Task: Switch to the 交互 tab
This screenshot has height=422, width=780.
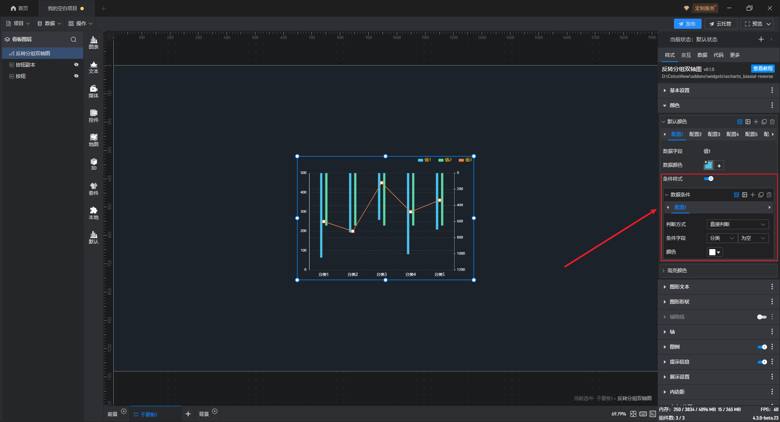Action: pos(686,55)
